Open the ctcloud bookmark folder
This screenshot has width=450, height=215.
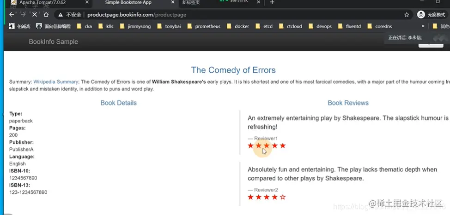(x=291, y=26)
